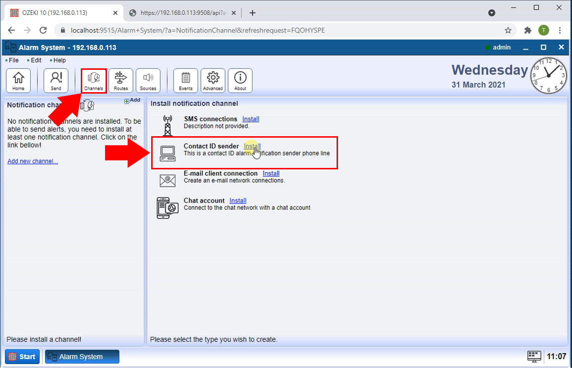
Task: Open the Home toolbar button
Action: (18, 81)
